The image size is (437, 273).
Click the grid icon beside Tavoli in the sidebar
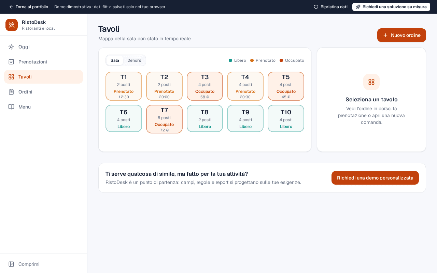point(11,77)
